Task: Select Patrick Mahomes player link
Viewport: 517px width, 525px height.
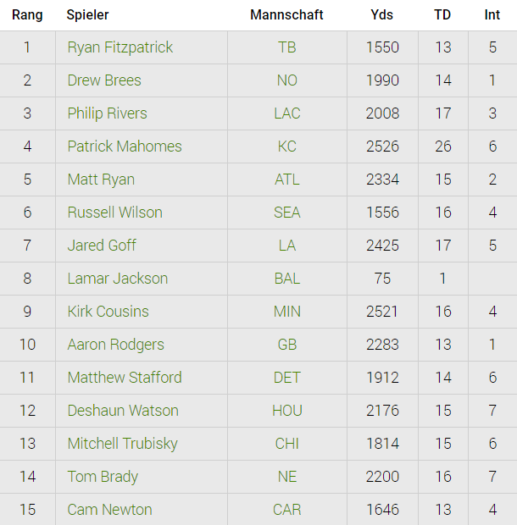Action: (125, 146)
